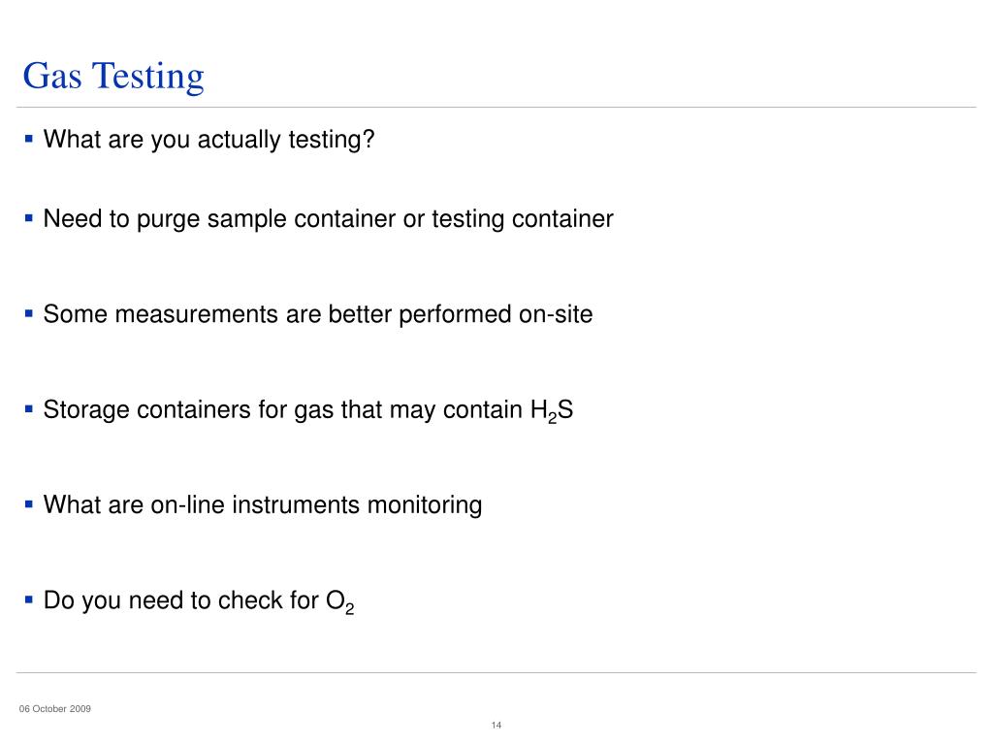The image size is (993, 745).
Task: Click the 'Some measurements are better performed on-site' text
Action: [x=318, y=314]
